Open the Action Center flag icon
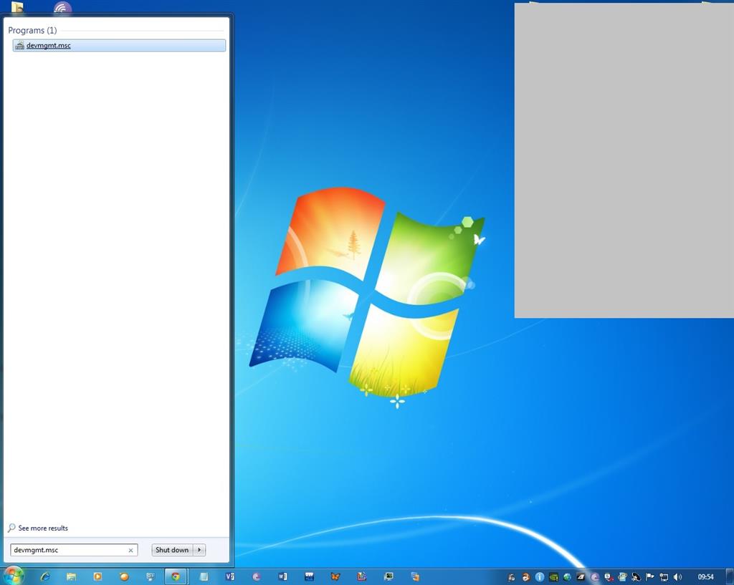734x585 pixels. 649,577
